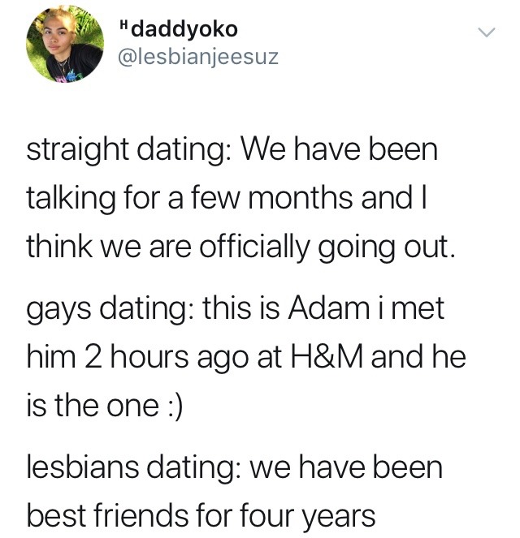
Task: Open the tweet options chevron menu
Action: [486, 33]
